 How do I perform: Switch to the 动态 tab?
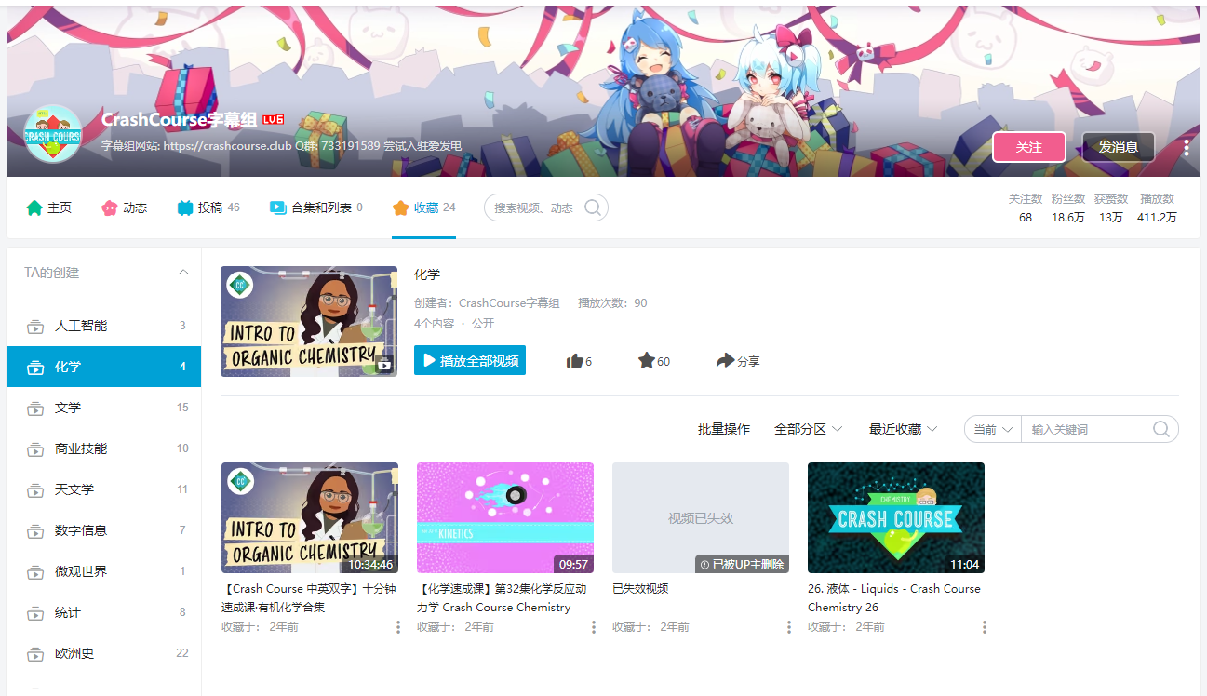point(125,207)
